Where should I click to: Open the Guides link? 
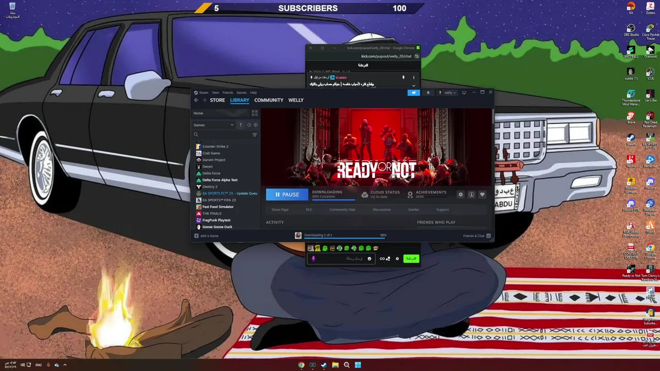[x=414, y=210]
